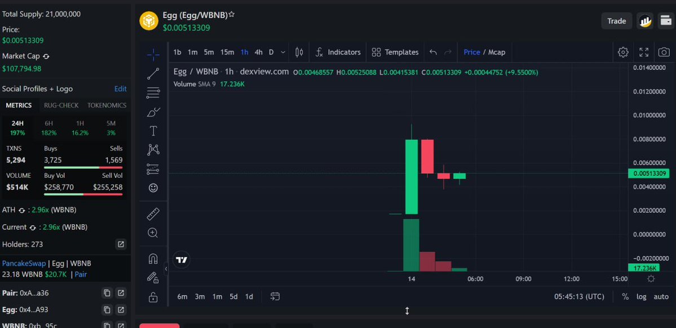The image size is (676, 328).
Task: Click the chart stats icon beside Trade
Action: tap(645, 21)
